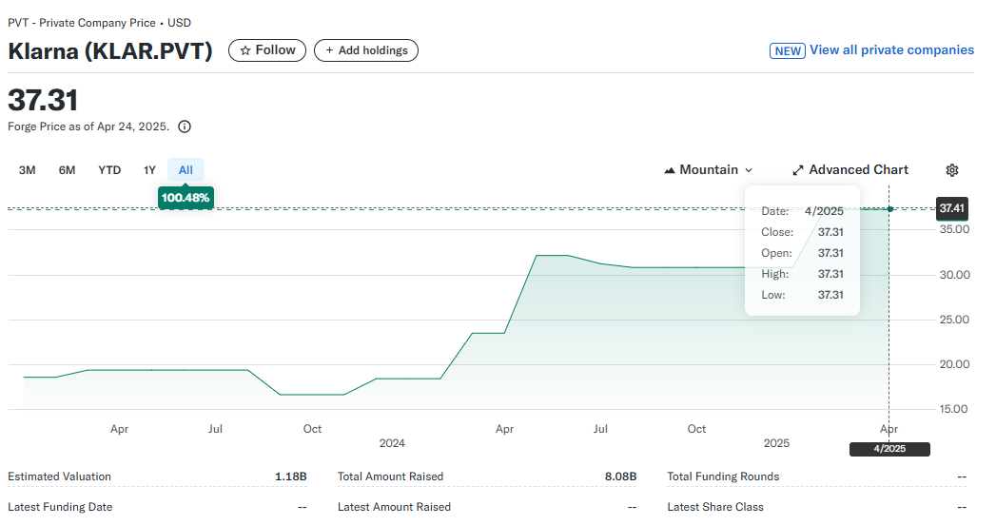This screenshot has height=525, width=996.
Task: Click the 15.00 y-axis label
Action: coord(954,410)
